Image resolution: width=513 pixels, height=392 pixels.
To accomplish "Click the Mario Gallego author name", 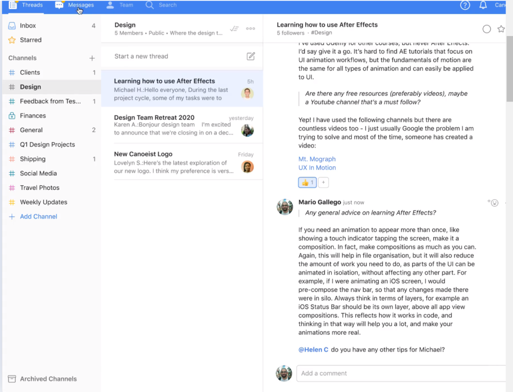I will pos(320,202).
